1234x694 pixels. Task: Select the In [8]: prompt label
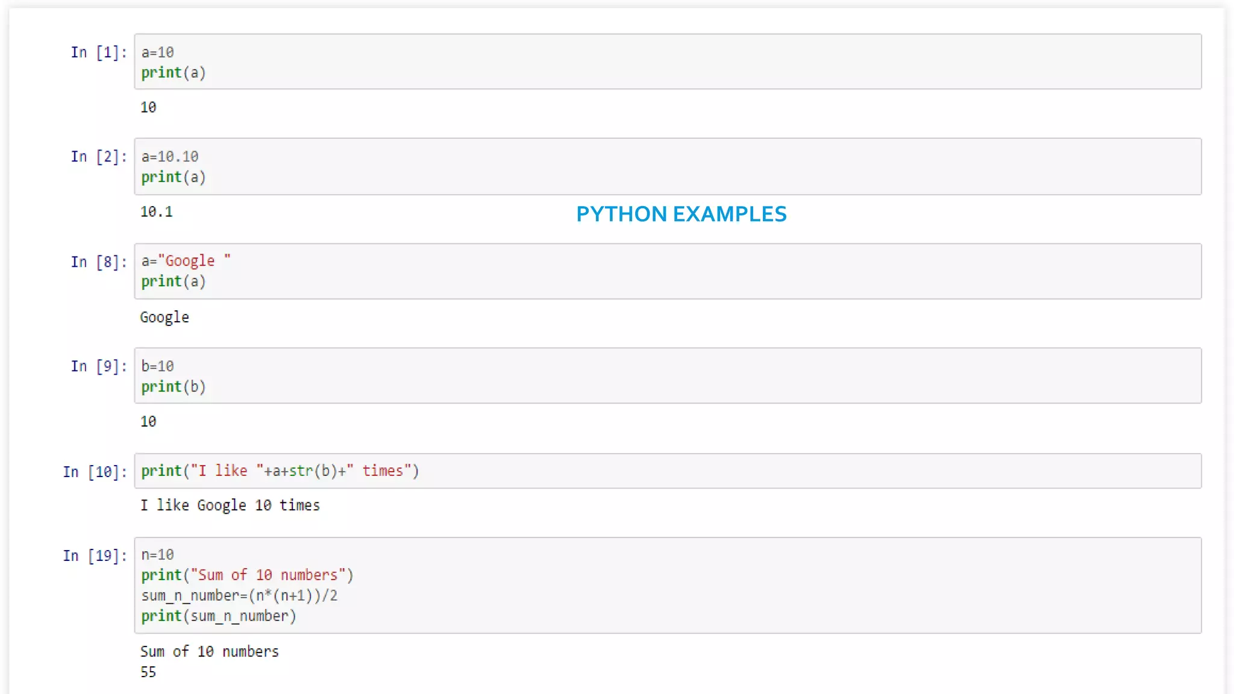99,261
